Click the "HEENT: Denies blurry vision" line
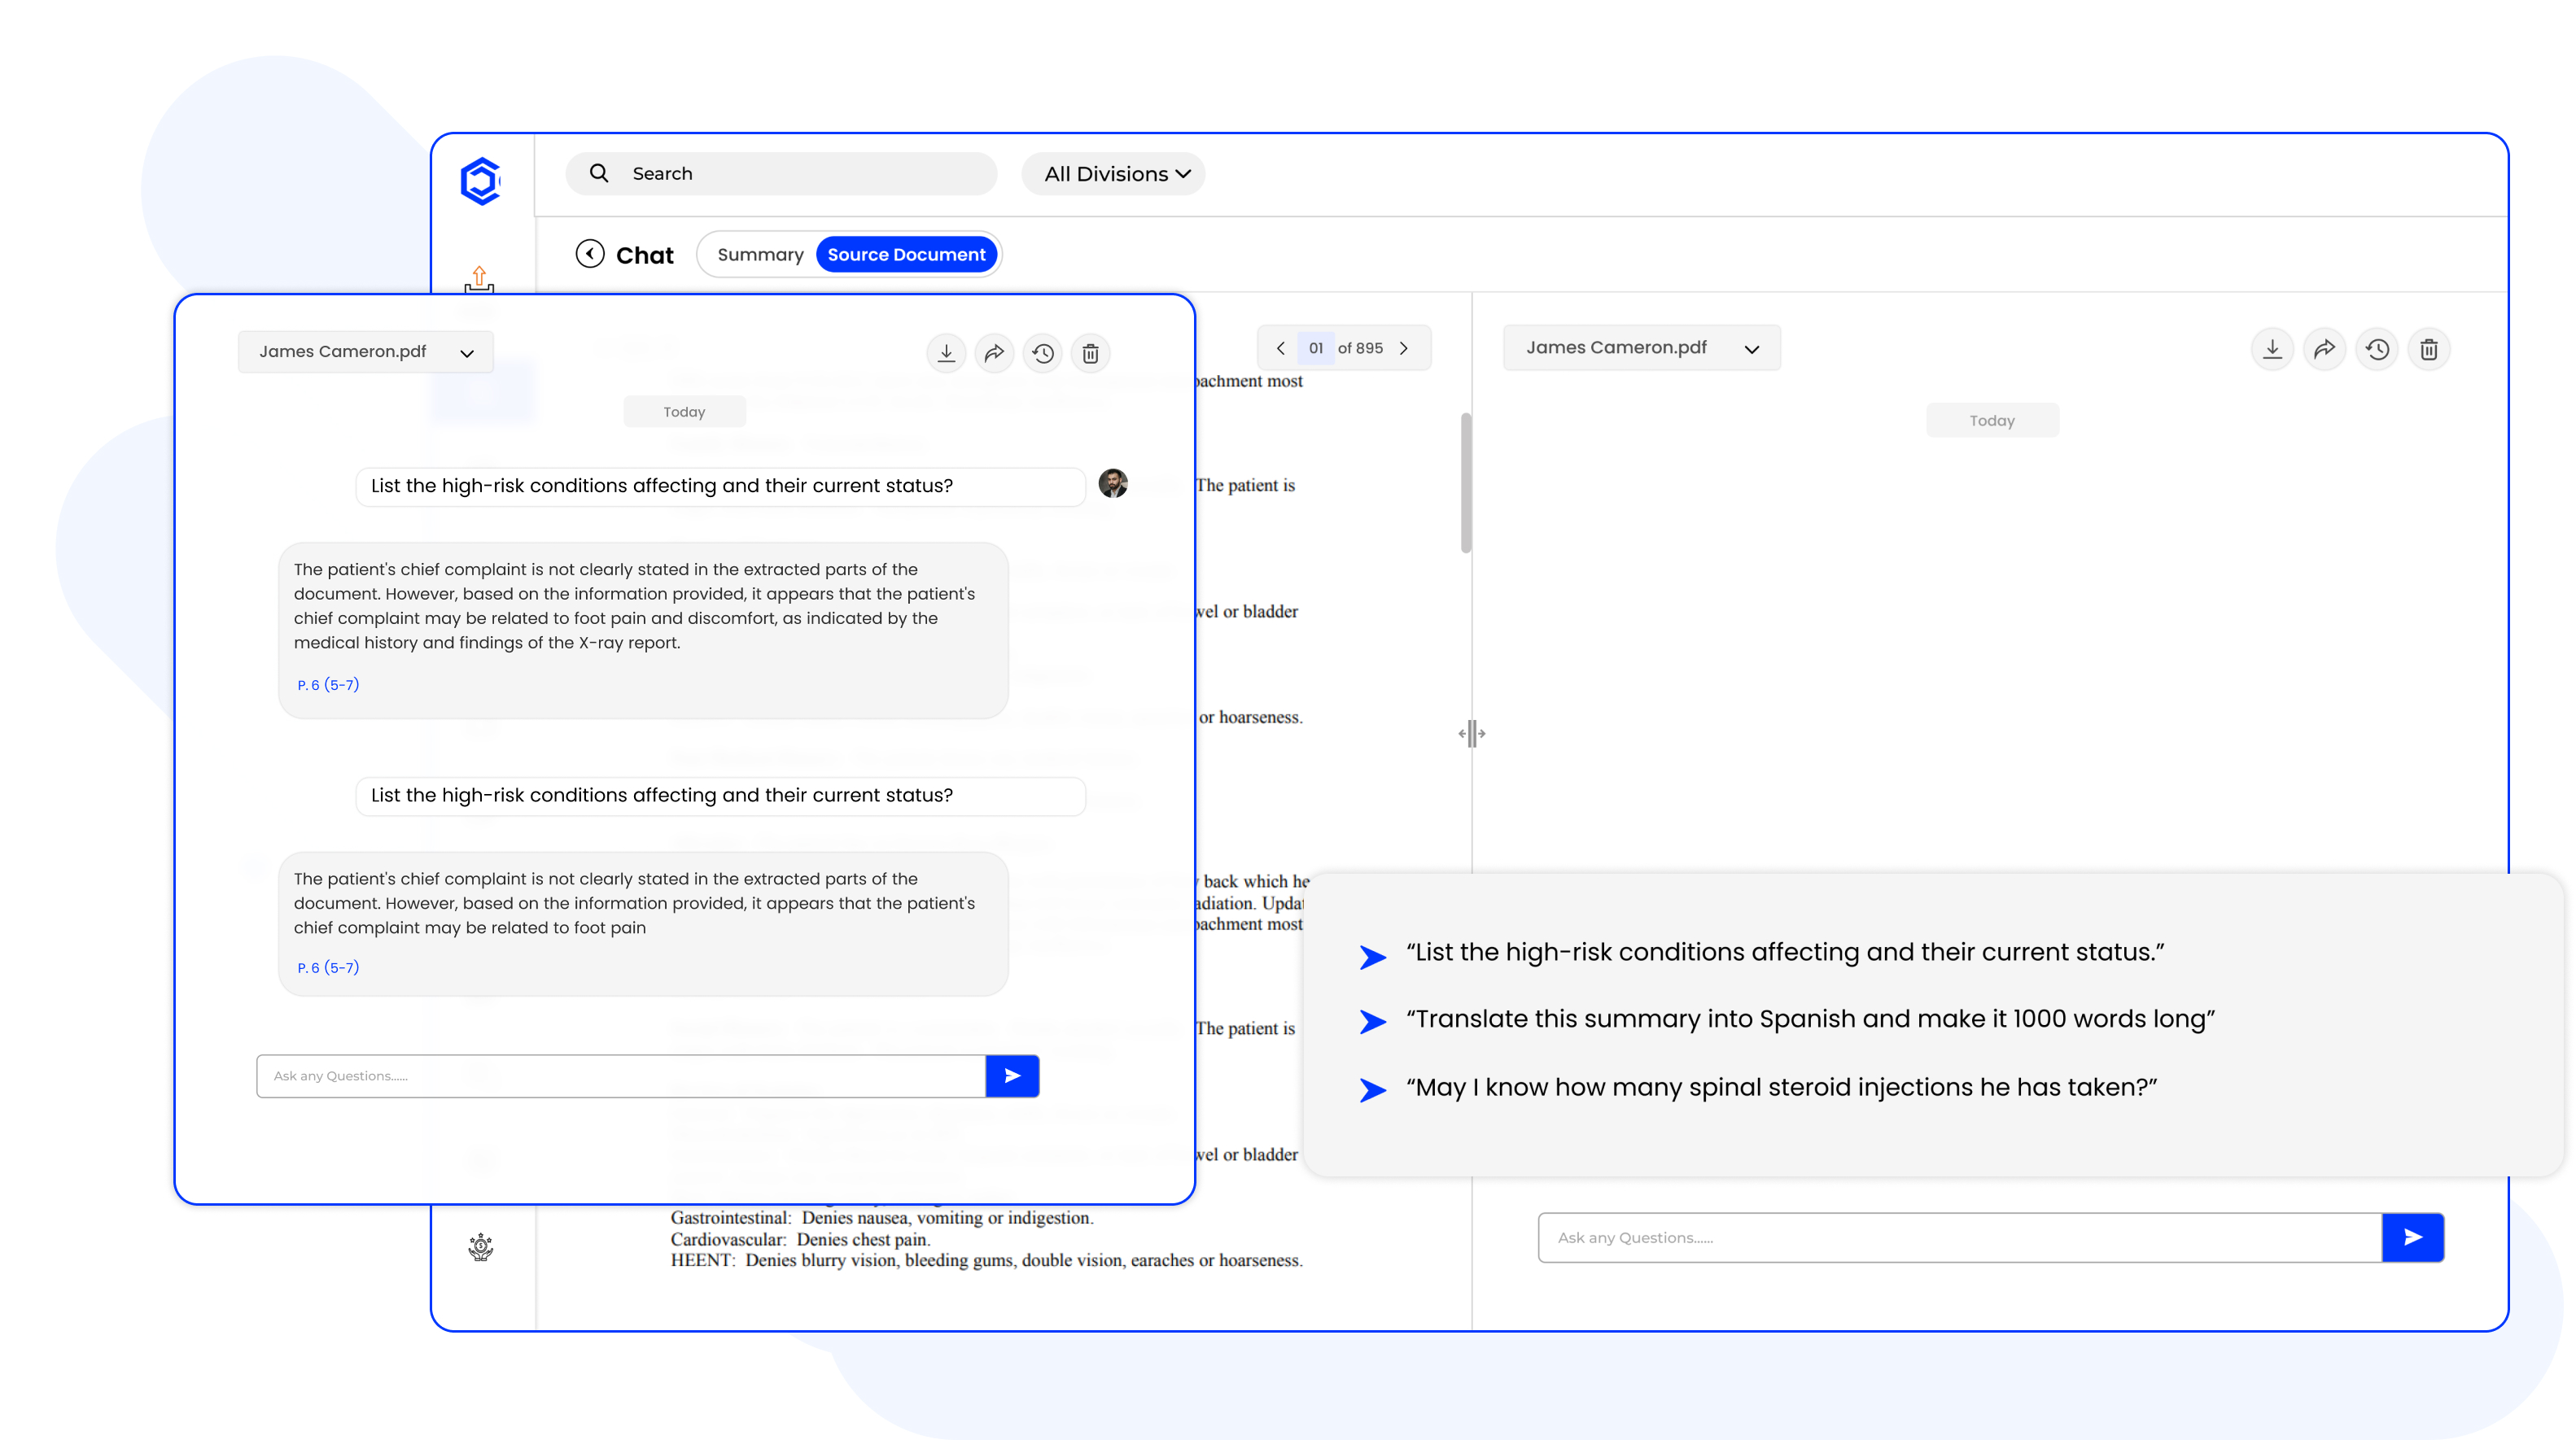The width and height of the screenshot is (2576, 1440). tap(986, 1260)
